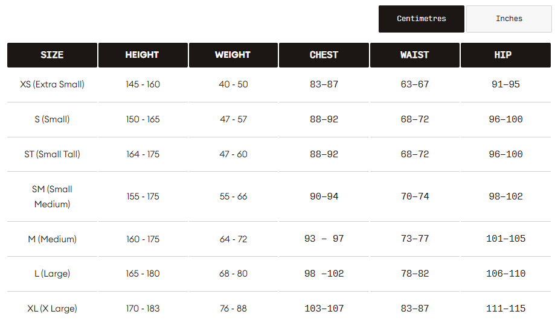Click the WEIGHT column header

233,55
